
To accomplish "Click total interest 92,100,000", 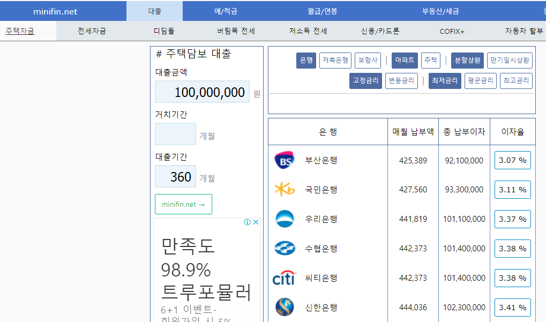I will 464,161.
